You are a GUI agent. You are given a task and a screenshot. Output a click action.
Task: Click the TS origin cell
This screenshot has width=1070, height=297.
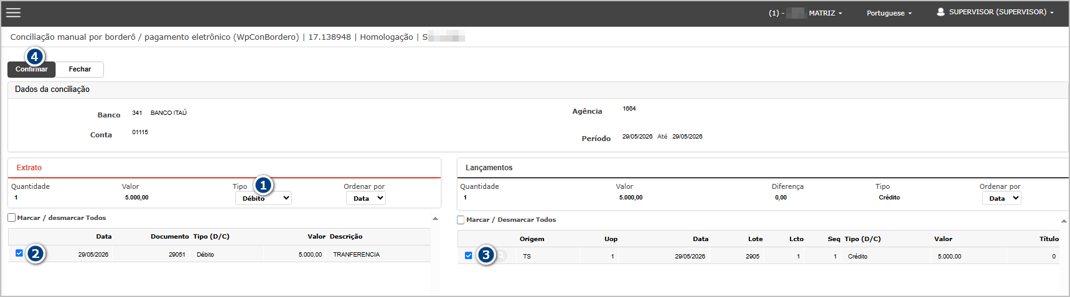527,256
